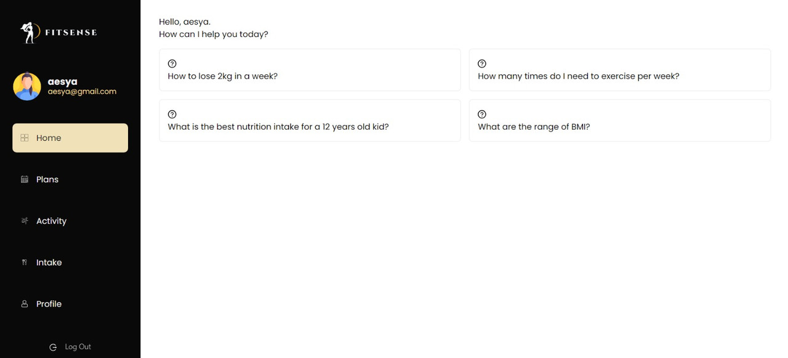This screenshot has width=788, height=358.
Task: Click question icon above nutrition intake prompt
Action: click(172, 114)
